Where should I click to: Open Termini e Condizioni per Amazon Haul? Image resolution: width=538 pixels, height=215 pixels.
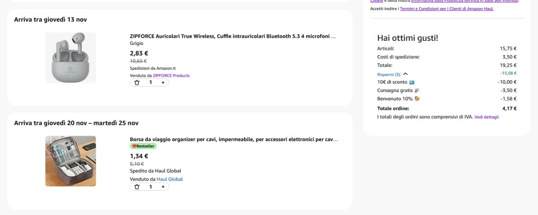tap(446, 9)
